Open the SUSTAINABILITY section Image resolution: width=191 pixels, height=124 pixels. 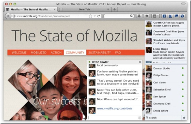click(x=100, y=53)
